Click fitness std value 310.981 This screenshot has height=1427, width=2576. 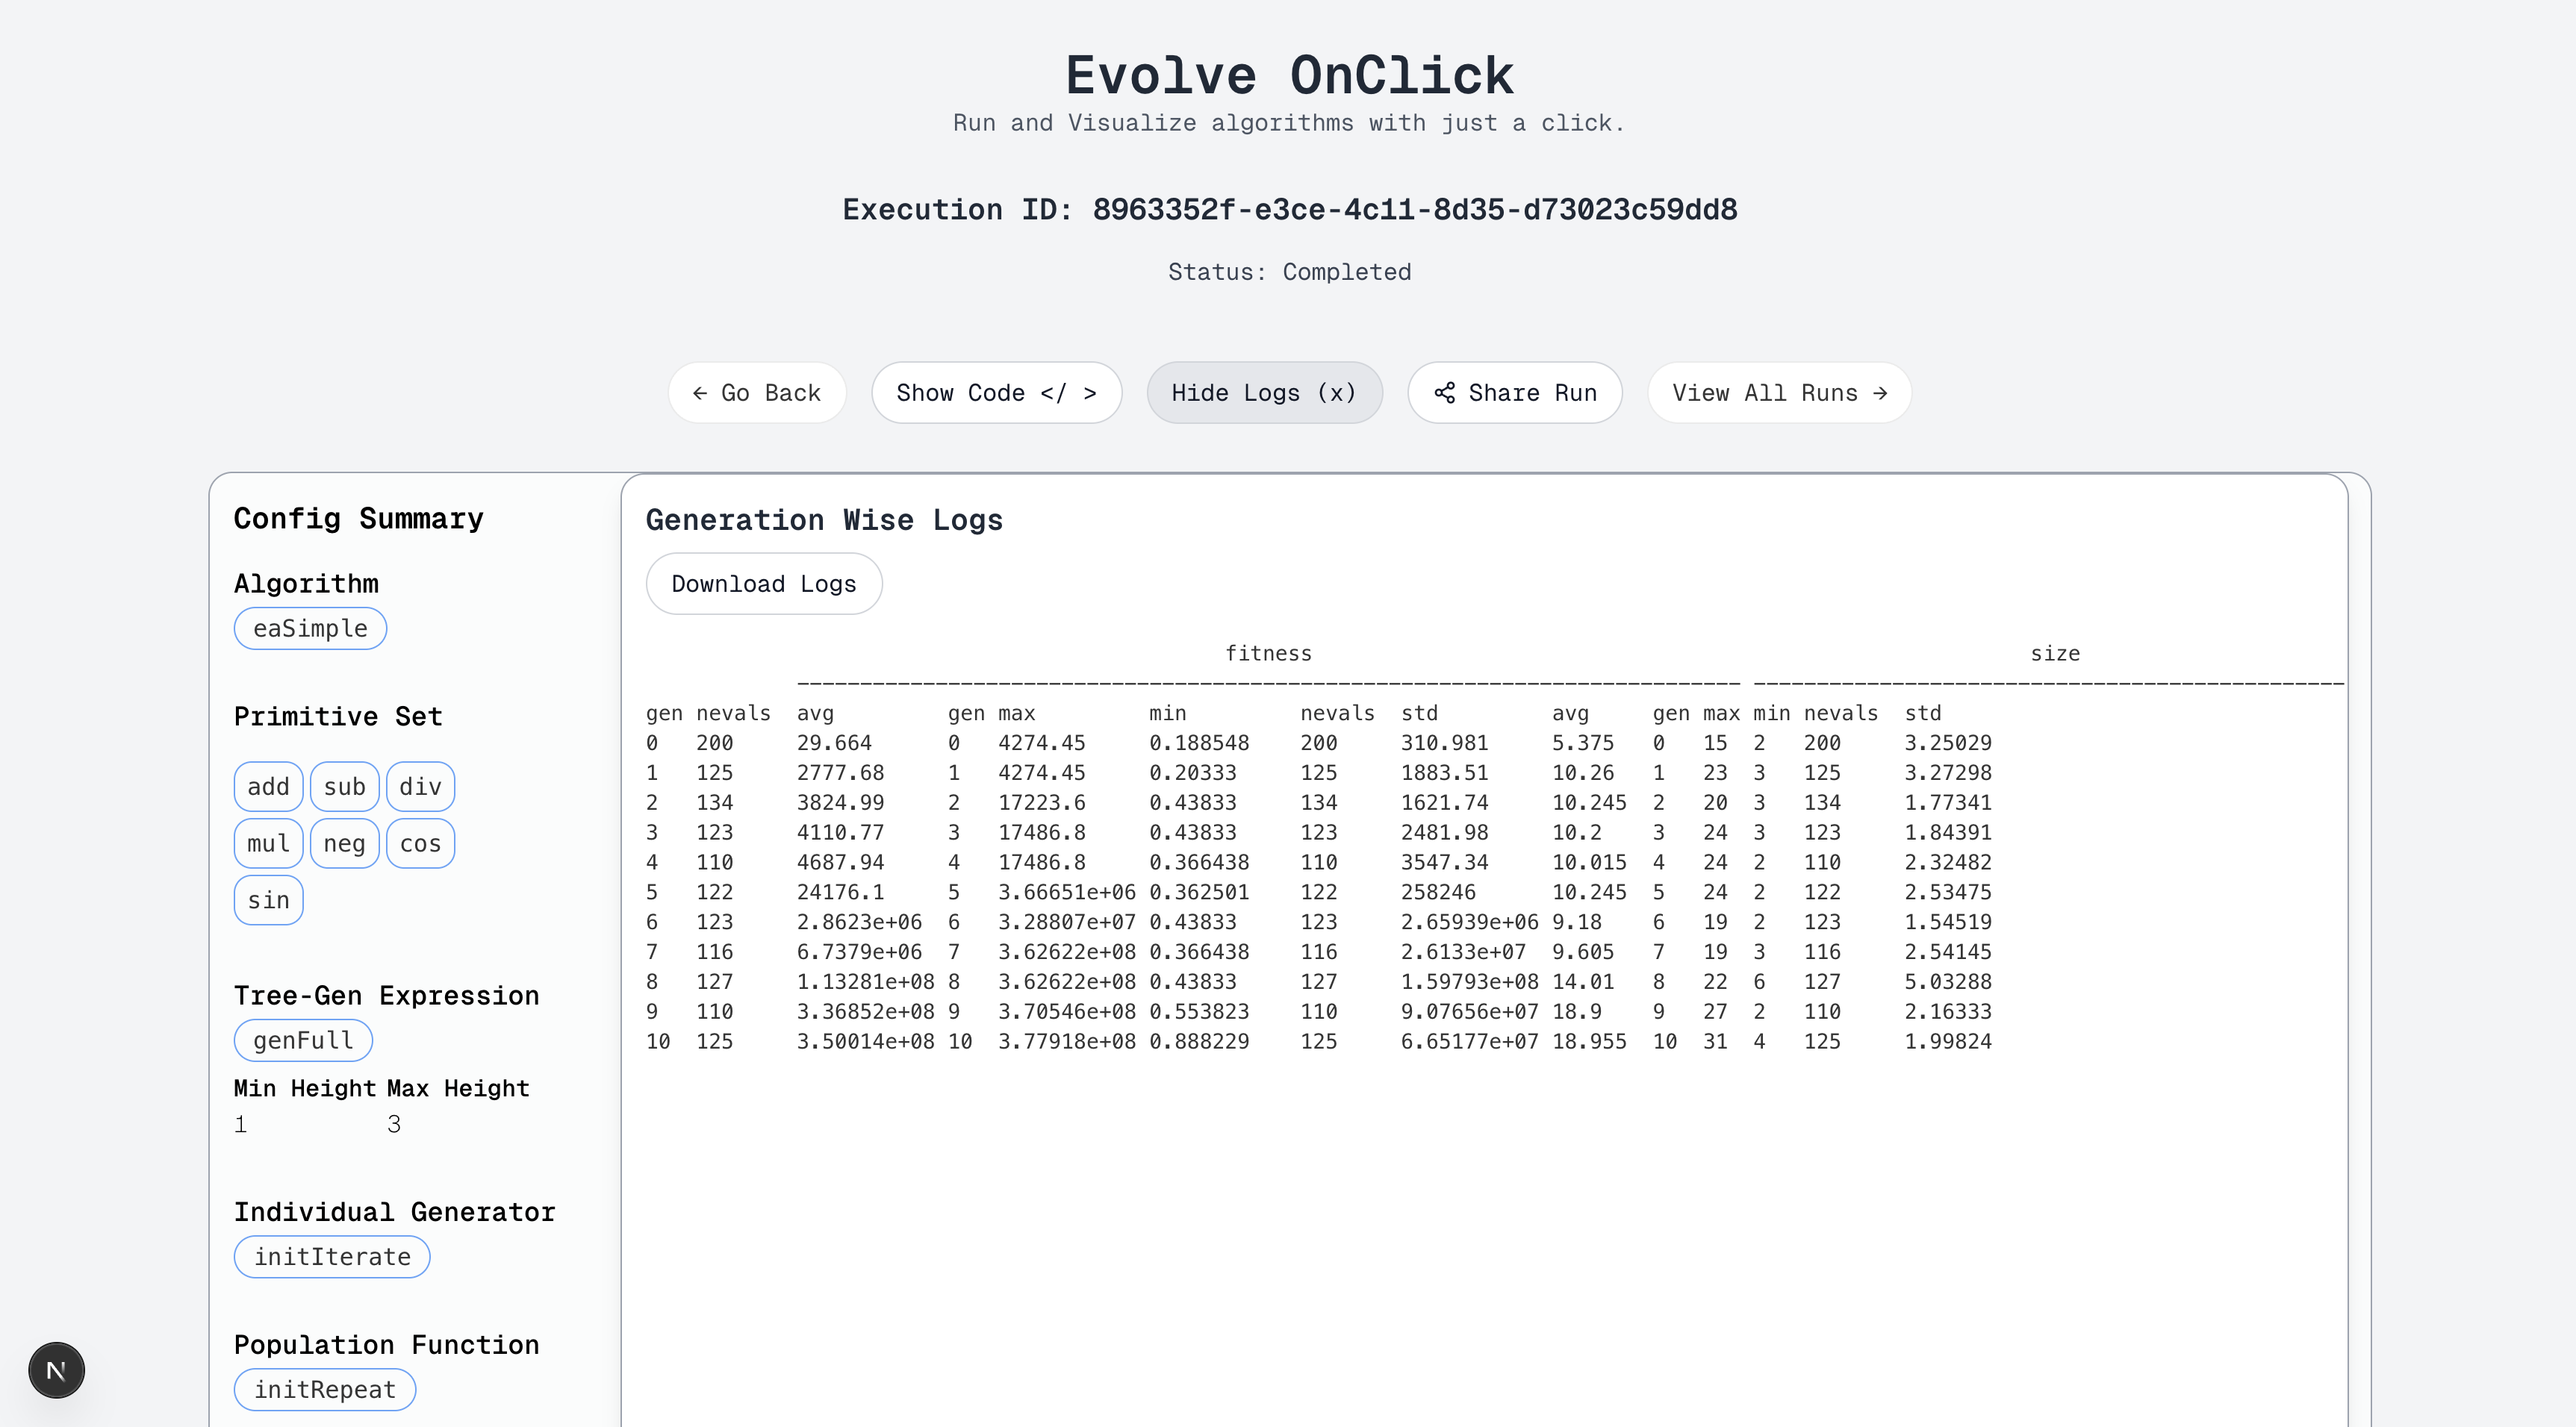coord(1444,743)
